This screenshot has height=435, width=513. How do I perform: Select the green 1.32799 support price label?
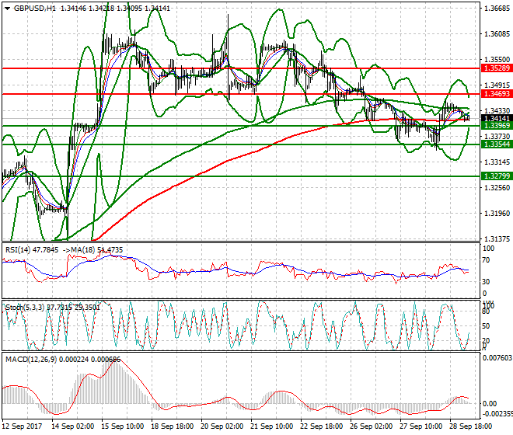pyautogui.click(x=497, y=176)
